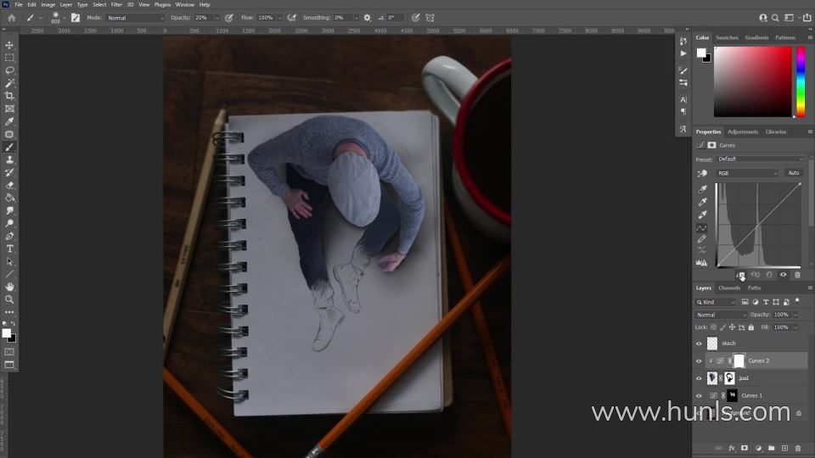Viewport: 815px width, 458px height.
Task: Switch to the Swatches tab
Action: pyautogui.click(x=727, y=37)
